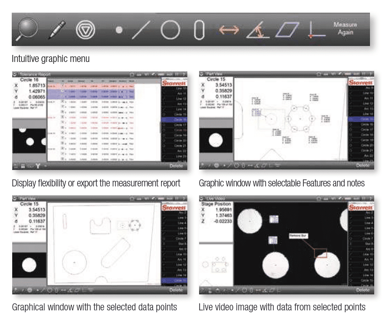Click the red selection box on the Live Video image

[321, 253]
